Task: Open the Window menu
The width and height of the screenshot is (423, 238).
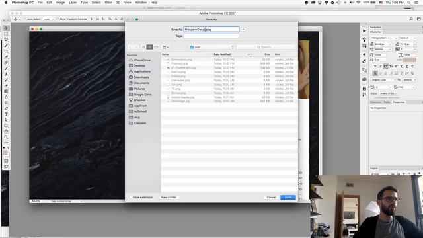Action: point(141,3)
